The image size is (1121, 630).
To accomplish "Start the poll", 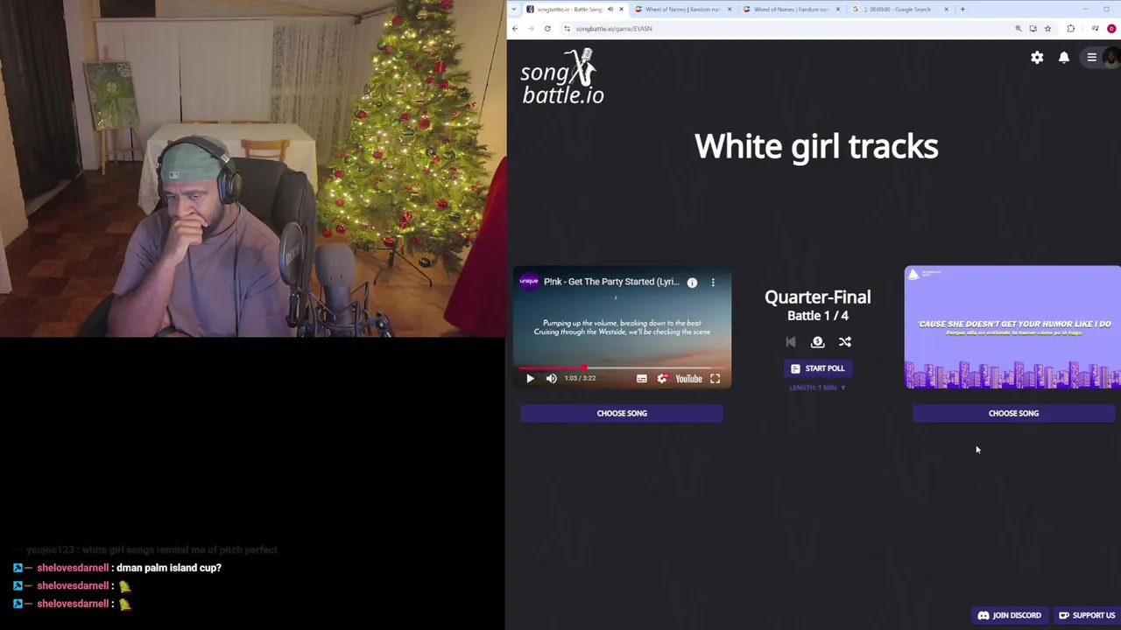I will point(818,368).
